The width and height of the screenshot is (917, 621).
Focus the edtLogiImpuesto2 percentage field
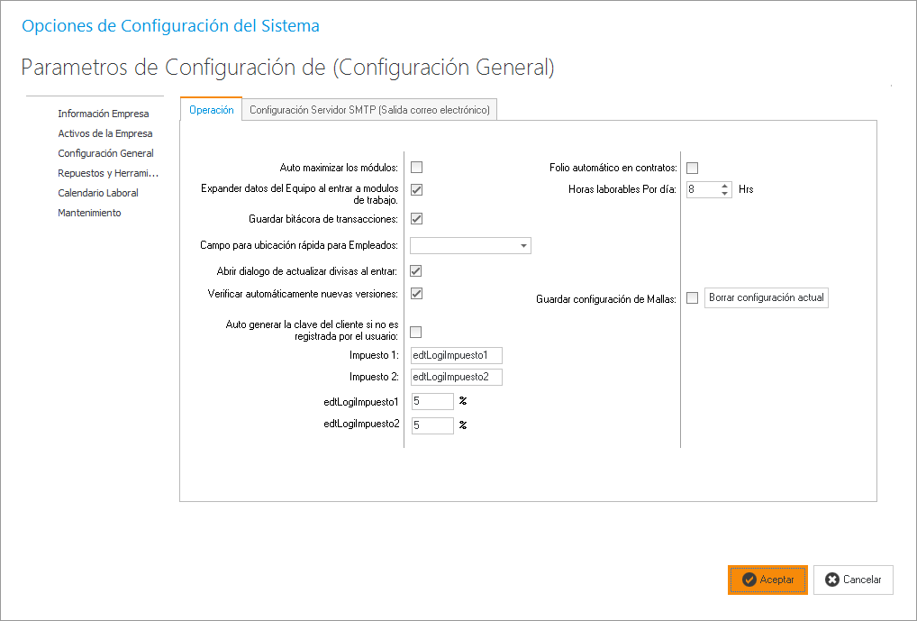432,425
